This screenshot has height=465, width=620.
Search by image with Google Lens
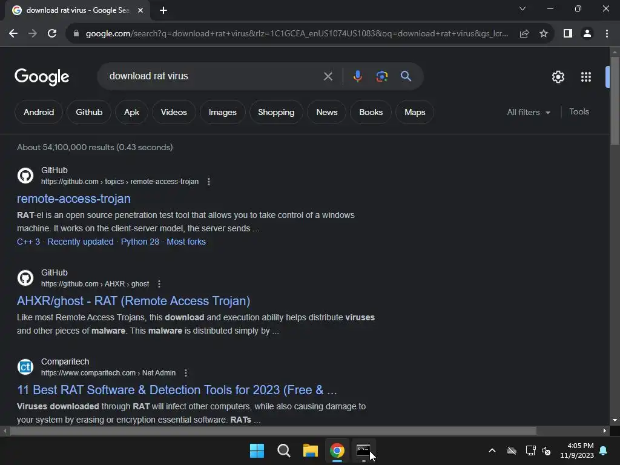tap(381, 76)
